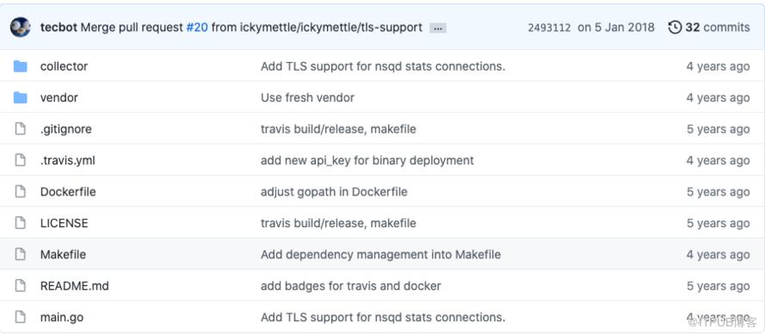Click the file icon beside Dockerfile
This screenshot has width=765, height=335.
pos(20,192)
